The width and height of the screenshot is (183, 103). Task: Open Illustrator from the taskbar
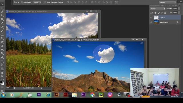57,95
